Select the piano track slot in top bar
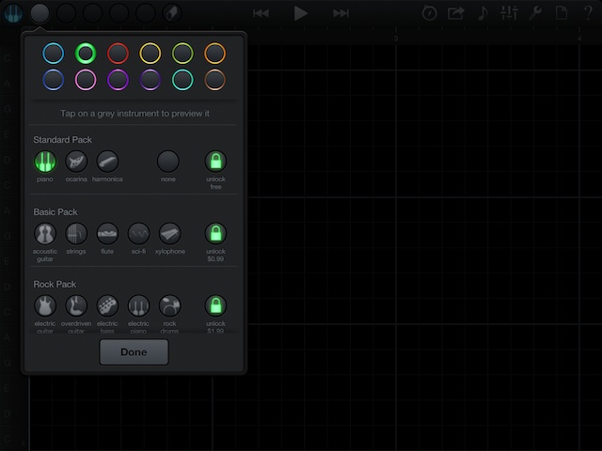Viewport: 602px width, 451px height. pos(13,13)
